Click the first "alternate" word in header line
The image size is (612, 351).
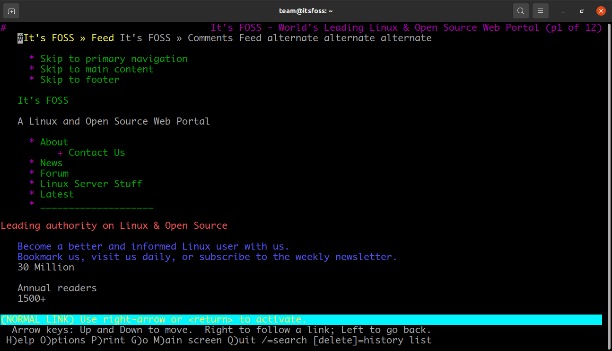click(293, 38)
